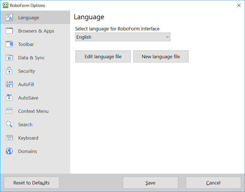Open AutoFill settings page
Viewport: 245px width, 192px height.
pos(35,84)
